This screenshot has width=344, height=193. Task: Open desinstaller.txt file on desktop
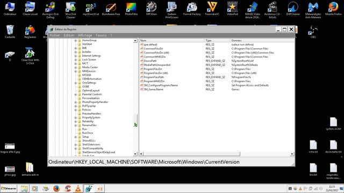tap(333, 146)
